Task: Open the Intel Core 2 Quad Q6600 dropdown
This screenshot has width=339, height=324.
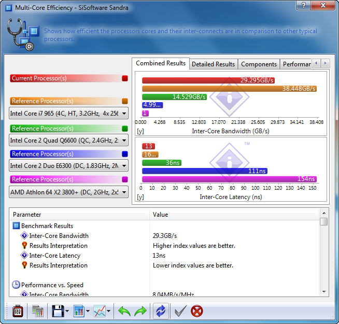Action: pos(68,140)
